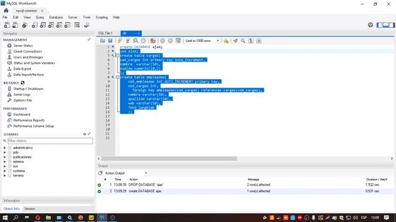Open Performance Reports

pyautogui.click(x=29, y=120)
